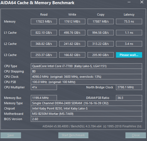147x141 pixels.
Task: Click the Latency column header
Action: pos(129,15)
